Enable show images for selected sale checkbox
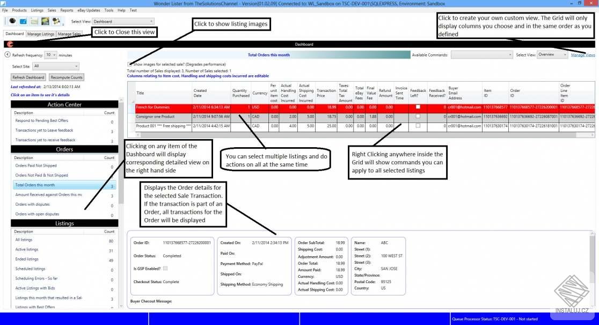The height and width of the screenshot is (325, 599). click(x=130, y=64)
